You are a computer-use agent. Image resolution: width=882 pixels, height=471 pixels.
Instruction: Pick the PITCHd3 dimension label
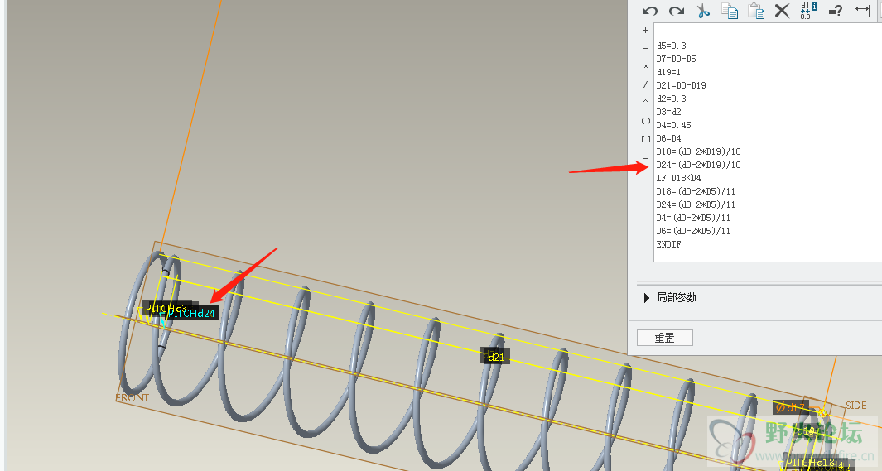point(166,308)
